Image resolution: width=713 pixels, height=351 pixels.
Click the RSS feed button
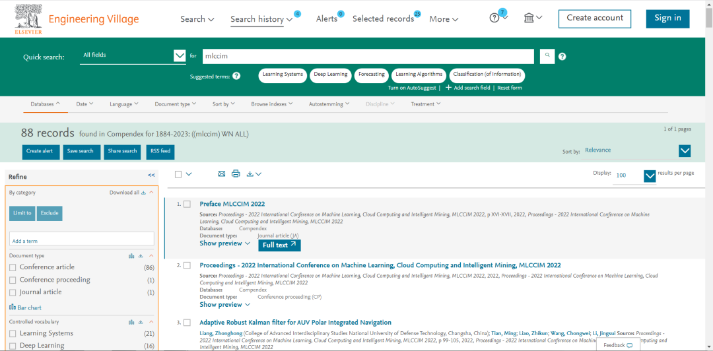coord(160,152)
